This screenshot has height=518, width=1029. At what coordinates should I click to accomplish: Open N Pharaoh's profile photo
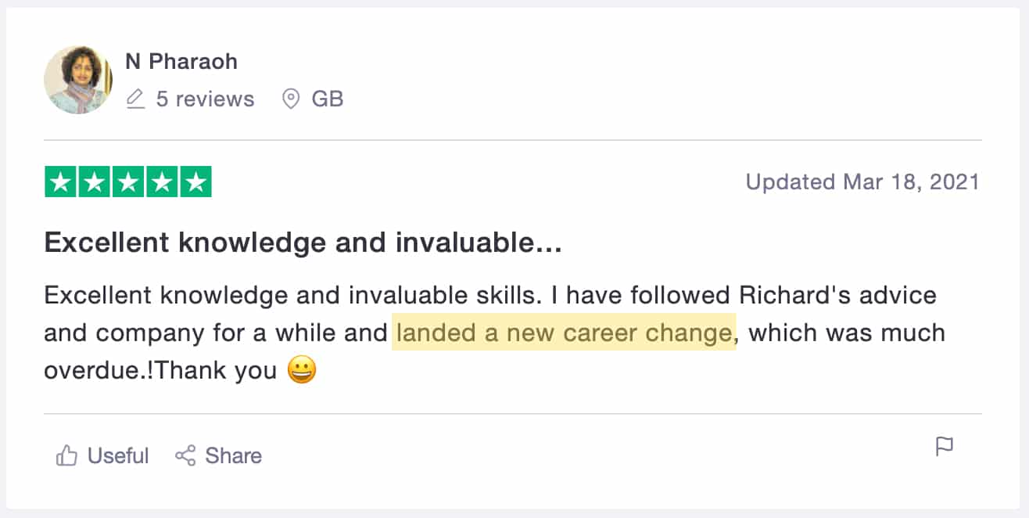point(77,81)
